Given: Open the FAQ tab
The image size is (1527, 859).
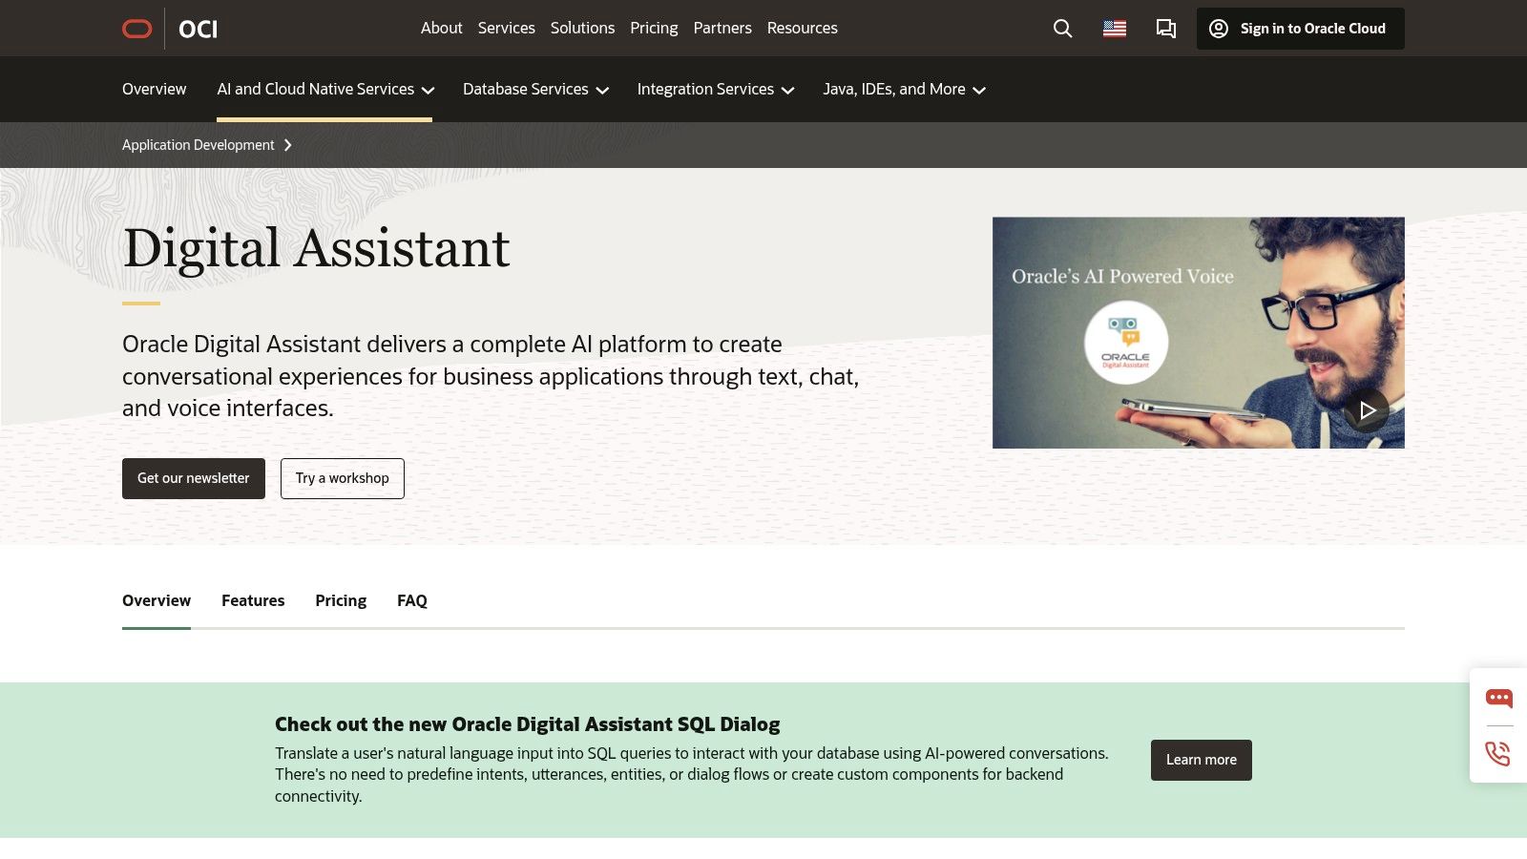Looking at the screenshot, I should 411,600.
